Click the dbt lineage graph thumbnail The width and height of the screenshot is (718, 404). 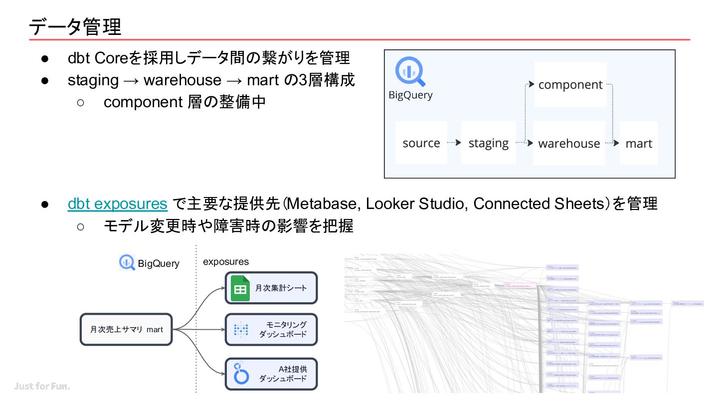[524, 324]
